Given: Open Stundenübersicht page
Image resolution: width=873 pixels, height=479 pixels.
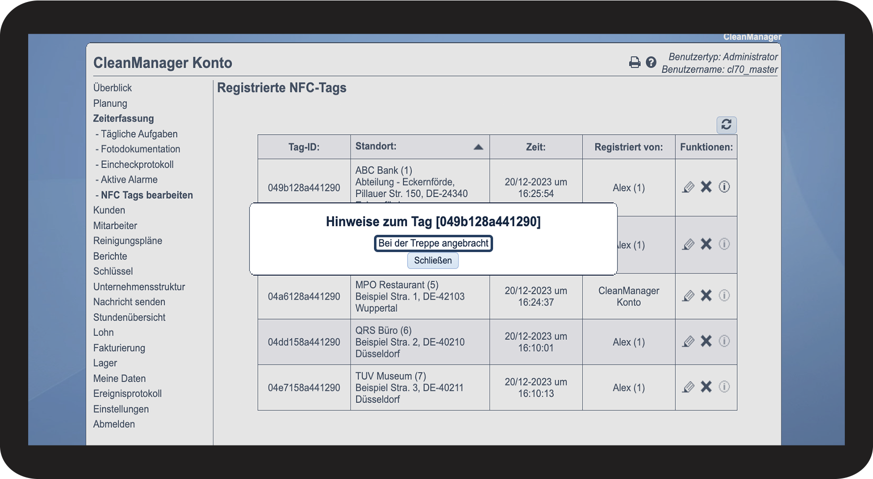Looking at the screenshot, I should (129, 317).
